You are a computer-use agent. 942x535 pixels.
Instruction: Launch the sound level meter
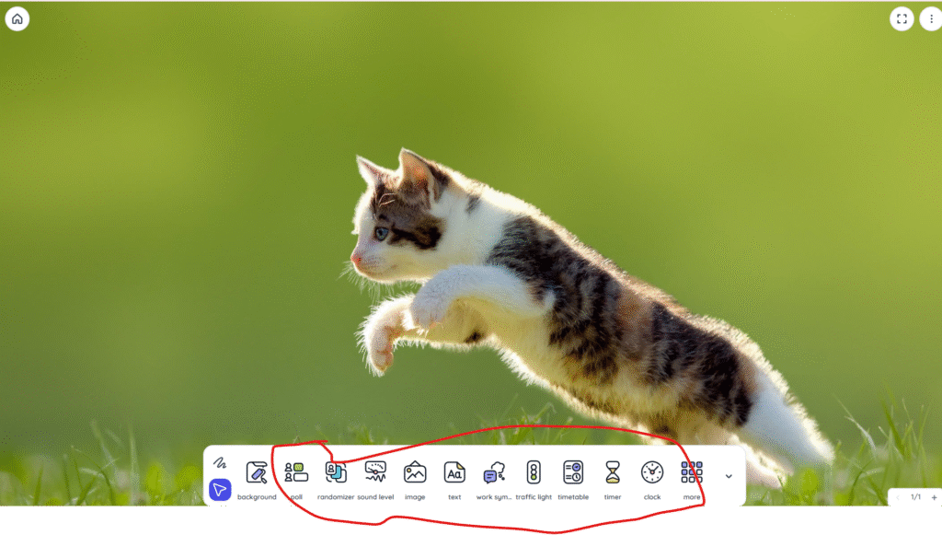point(375,473)
